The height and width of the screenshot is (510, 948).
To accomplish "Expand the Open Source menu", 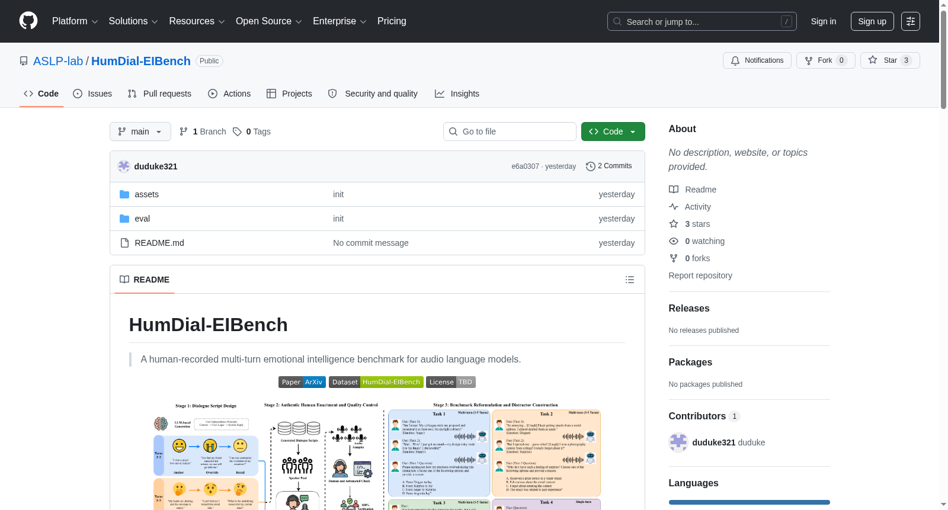I will click(269, 21).
